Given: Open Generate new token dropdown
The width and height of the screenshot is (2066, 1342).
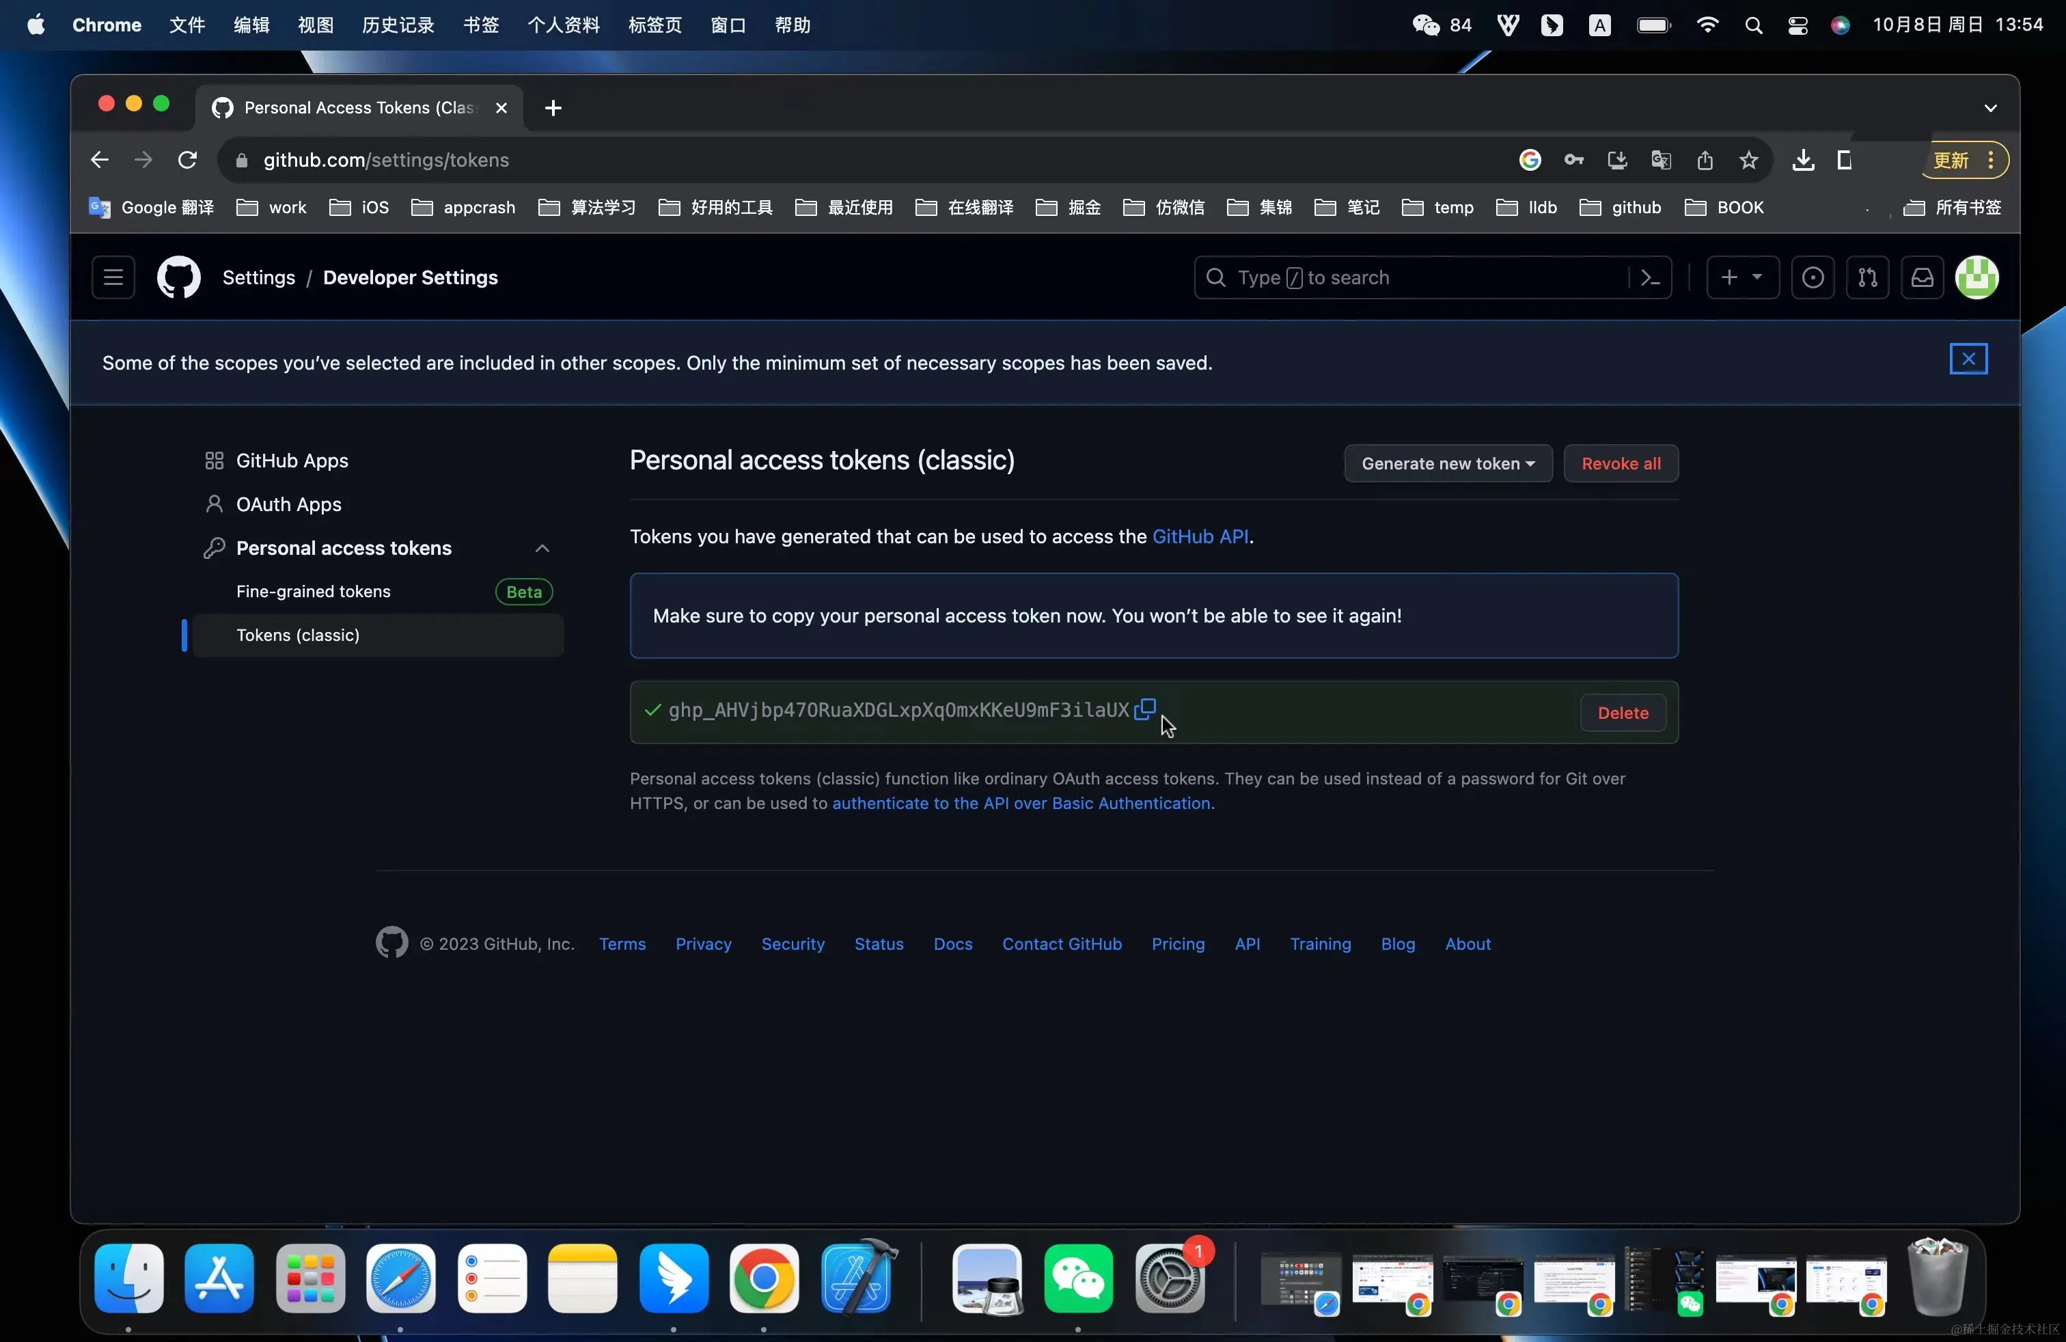Looking at the screenshot, I should (x=1447, y=463).
